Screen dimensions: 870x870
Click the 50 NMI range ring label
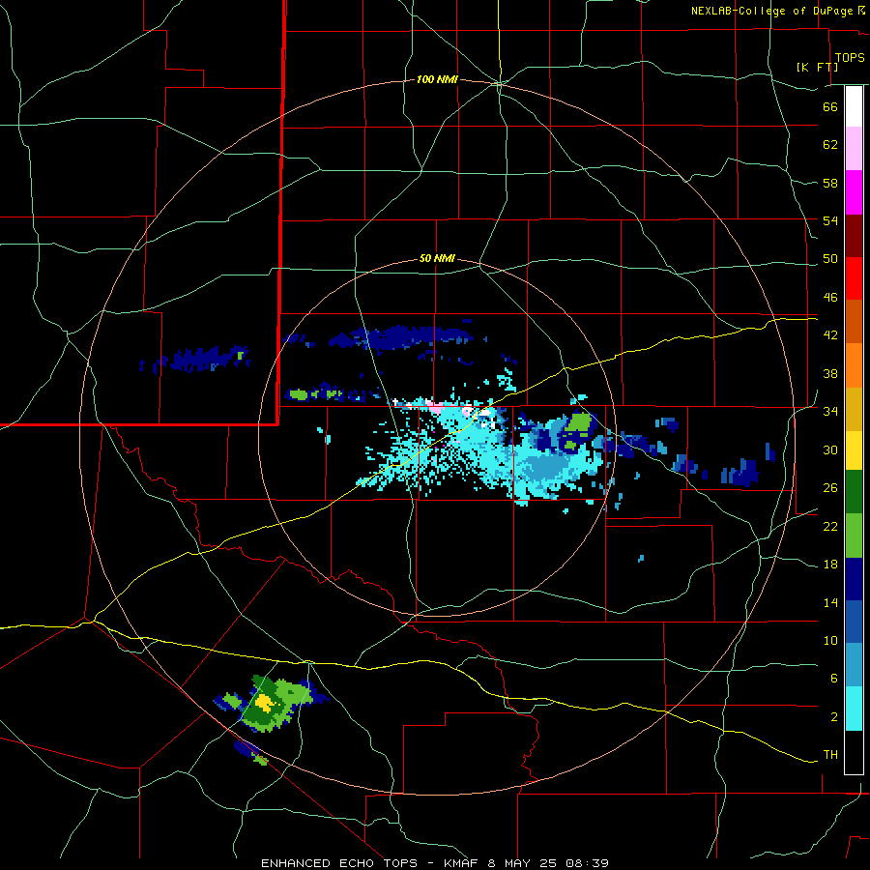(437, 258)
